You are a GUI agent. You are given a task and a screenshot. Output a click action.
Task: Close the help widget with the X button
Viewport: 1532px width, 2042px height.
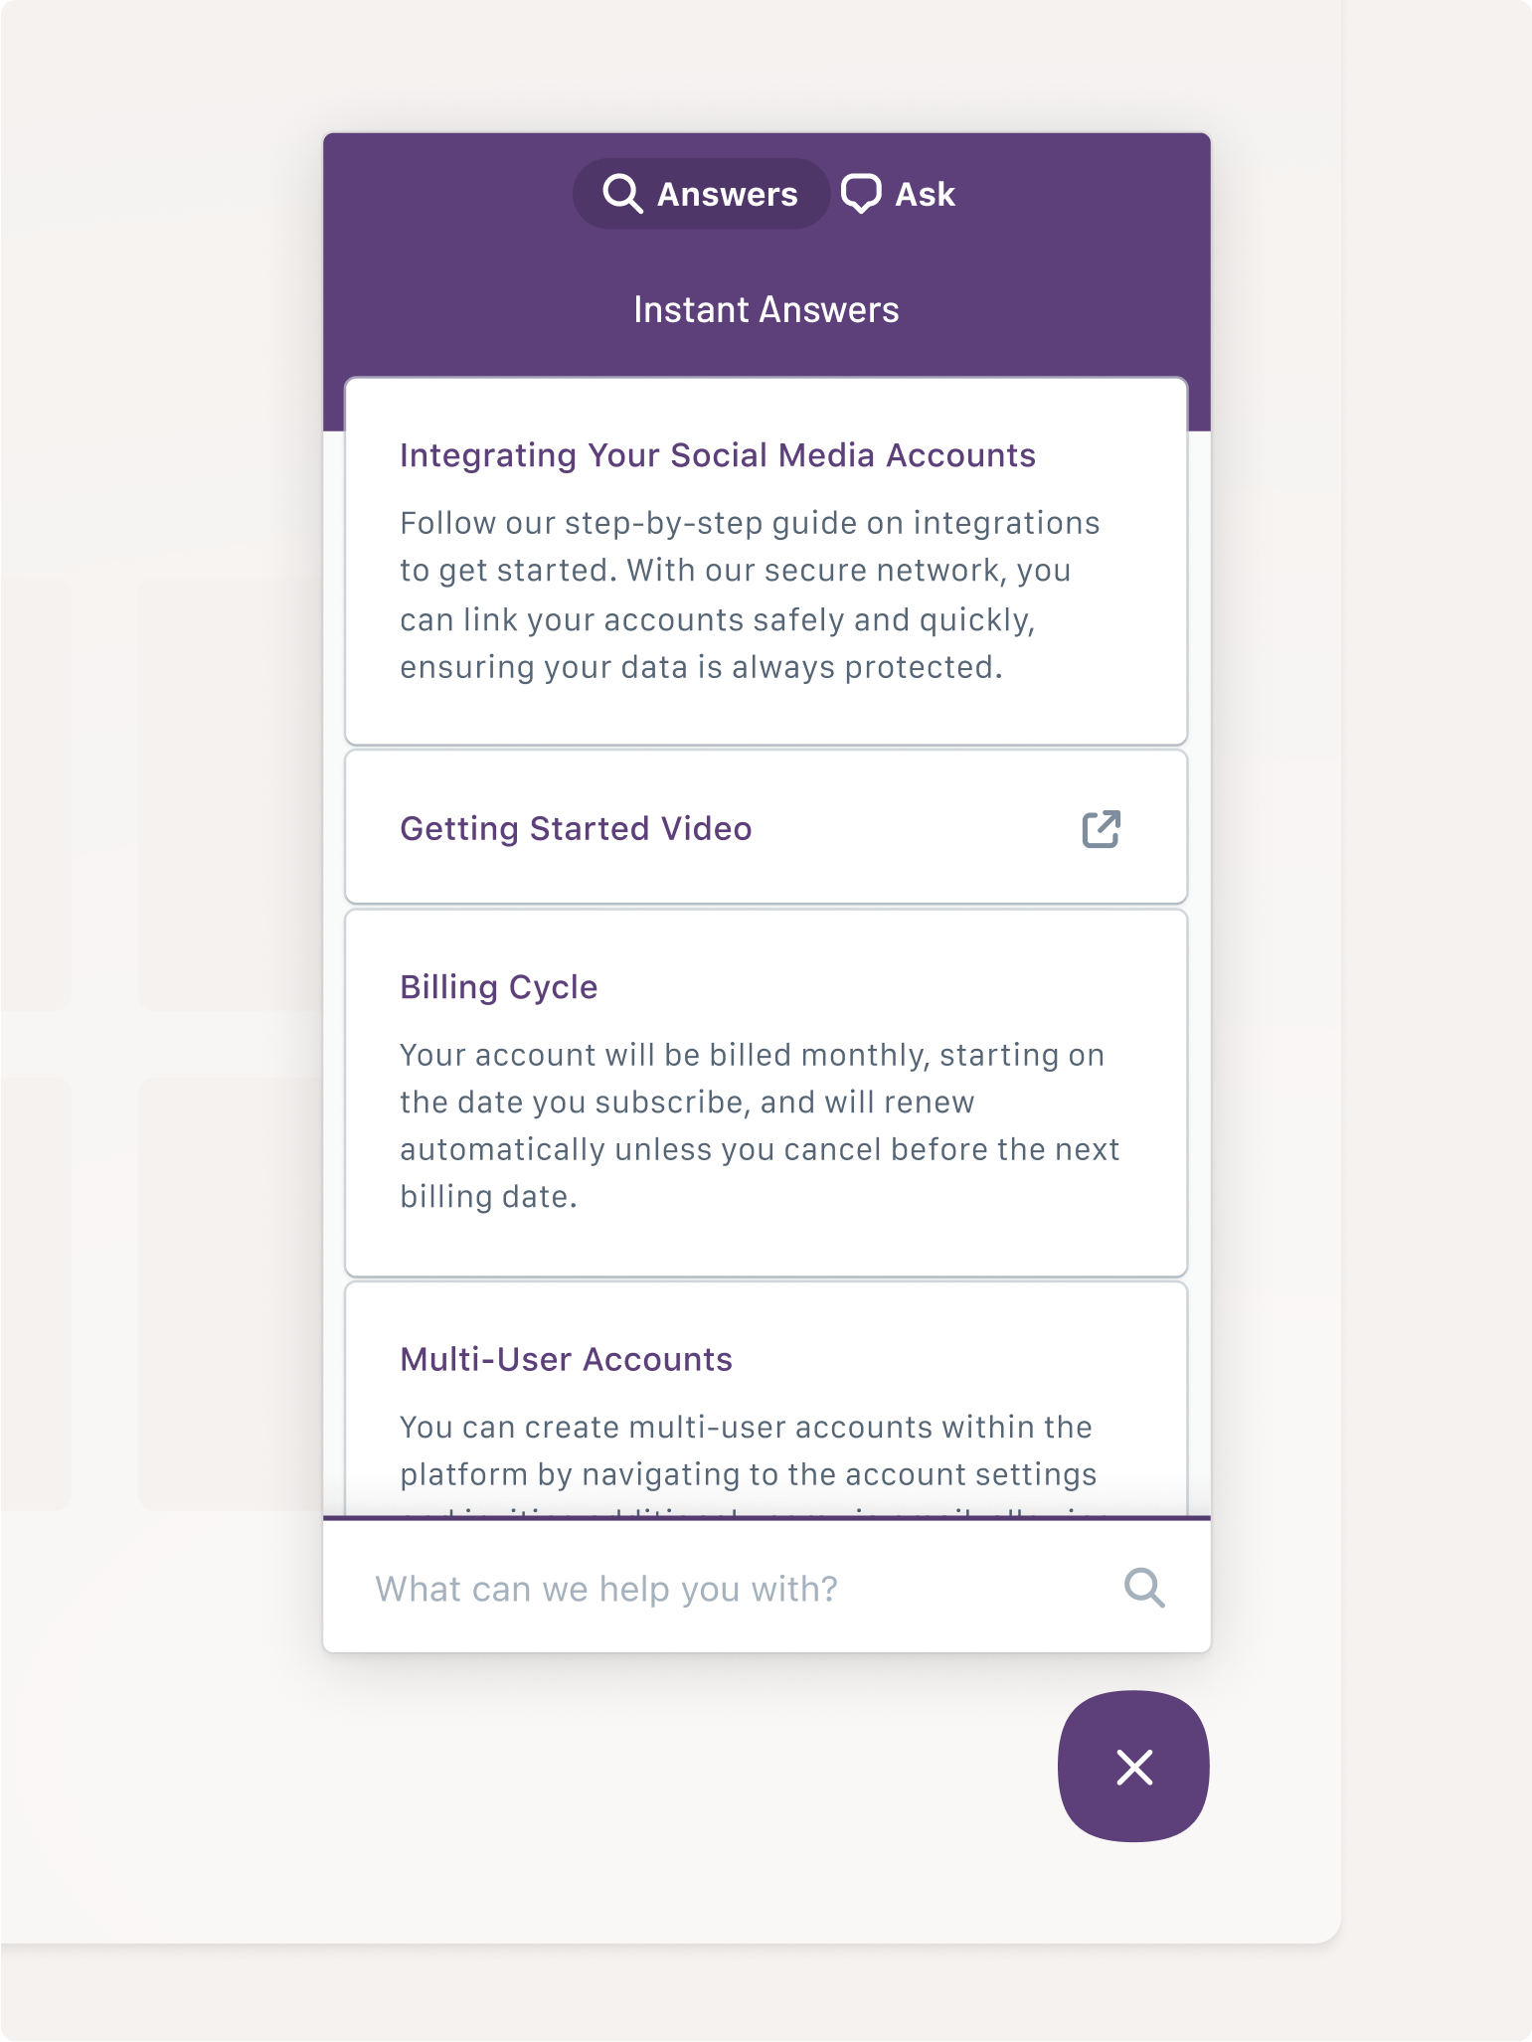tap(1133, 1767)
